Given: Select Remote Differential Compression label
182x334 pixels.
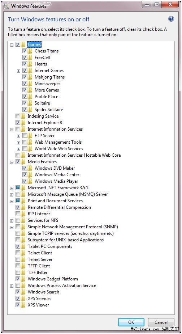Looking at the screenshot, I should 59,207.
